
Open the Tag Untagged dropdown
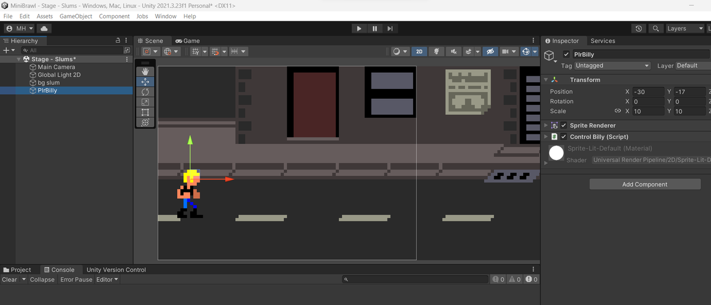pos(613,66)
